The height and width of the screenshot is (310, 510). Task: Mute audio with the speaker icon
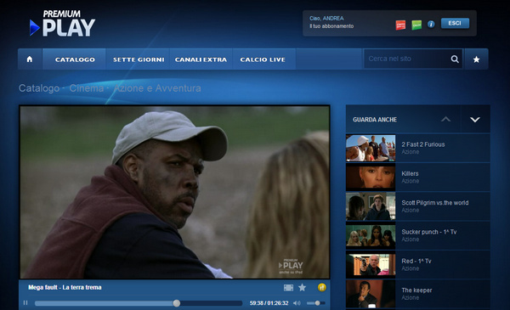(297, 303)
